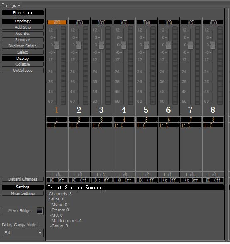The height and width of the screenshot is (244, 230).
Task: Open the 'DO: Off' direct out menu on strip 5
Action: click(147, 180)
